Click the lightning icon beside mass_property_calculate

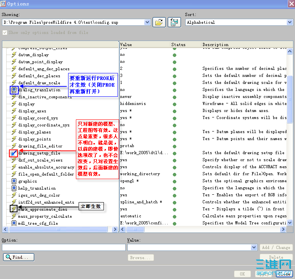tap(14, 216)
